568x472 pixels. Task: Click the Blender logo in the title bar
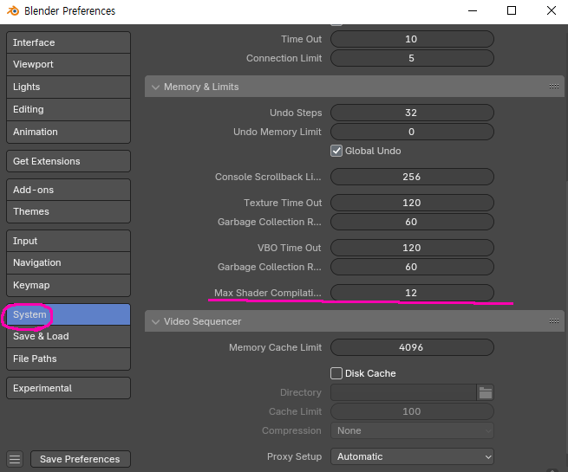(x=13, y=11)
